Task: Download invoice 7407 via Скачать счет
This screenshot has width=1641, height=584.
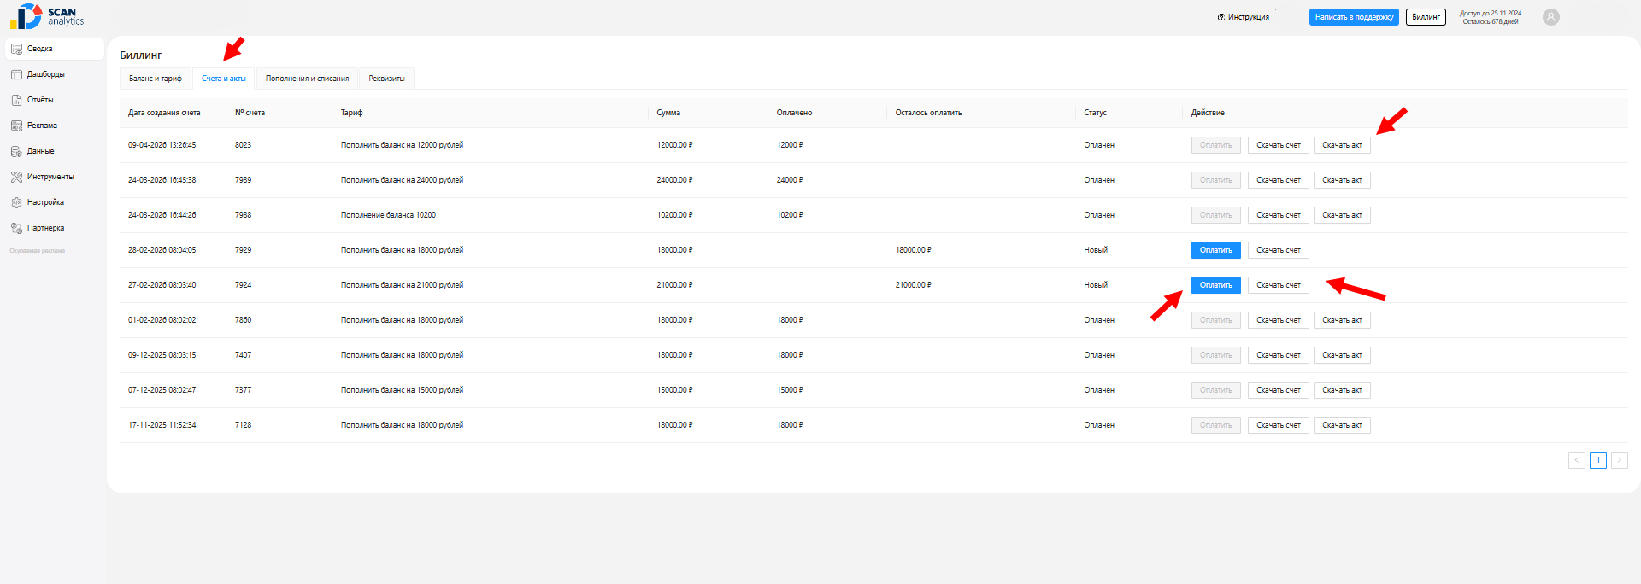Action: pyautogui.click(x=1279, y=355)
